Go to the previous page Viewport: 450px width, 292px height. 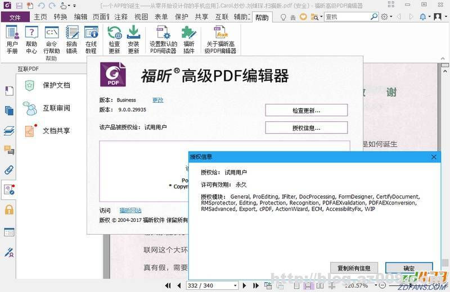[x=179, y=285]
